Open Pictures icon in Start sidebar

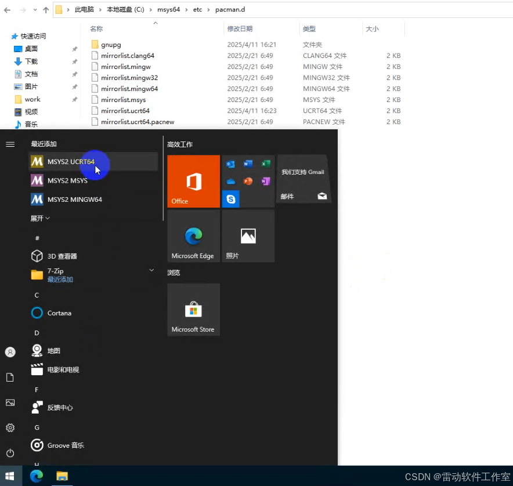click(10, 402)
